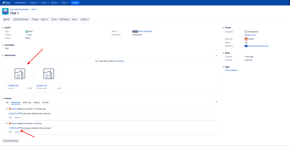Click the View on Board link
This screenshot has height=146, width=290.
coord(231,70)
